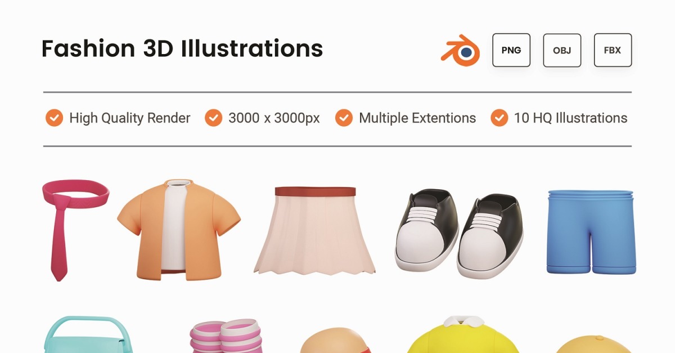Click the Multiple Extentions label
Image resolution: width=675 pixels, height=353 pixels.
417,118
